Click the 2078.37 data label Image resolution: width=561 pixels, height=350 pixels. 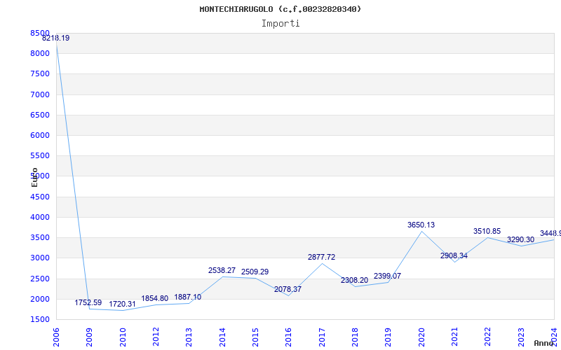coord(288,290)
